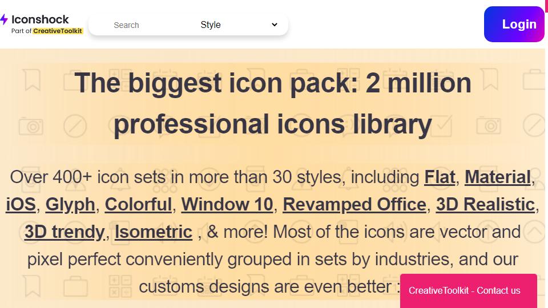The image size is (548, 308).
Task: Click the Login button
Action: [x=514, y=24]
